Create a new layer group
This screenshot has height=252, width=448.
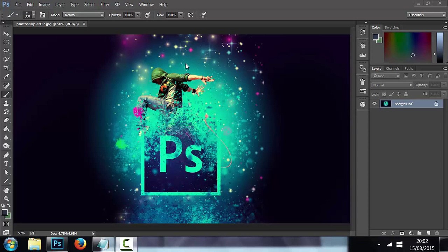tap(419, 233)
